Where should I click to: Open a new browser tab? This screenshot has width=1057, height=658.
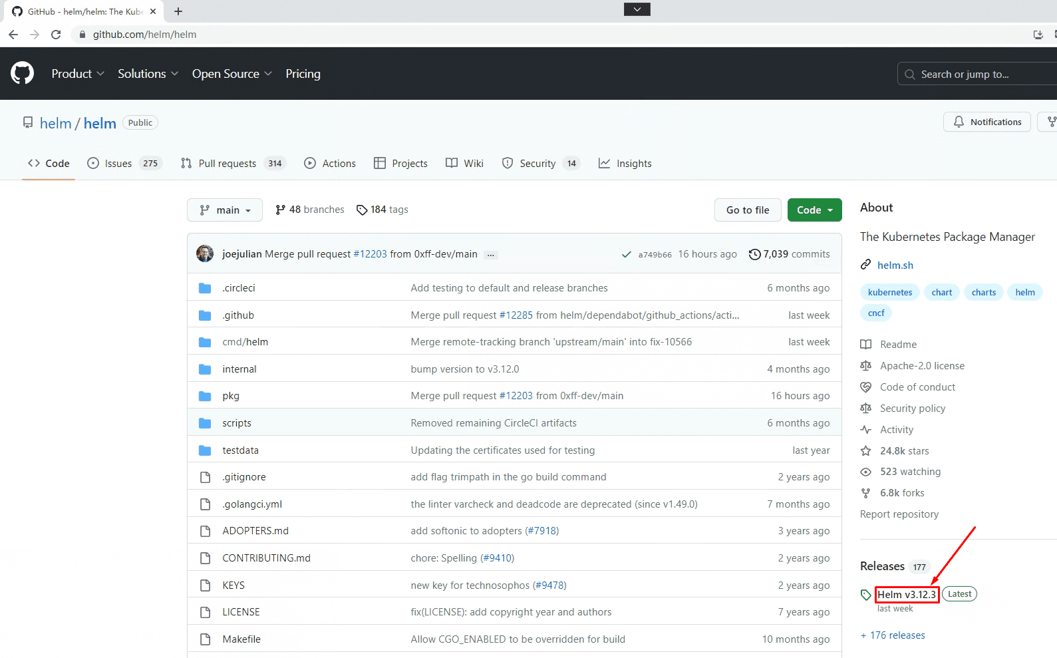[178, 11]
